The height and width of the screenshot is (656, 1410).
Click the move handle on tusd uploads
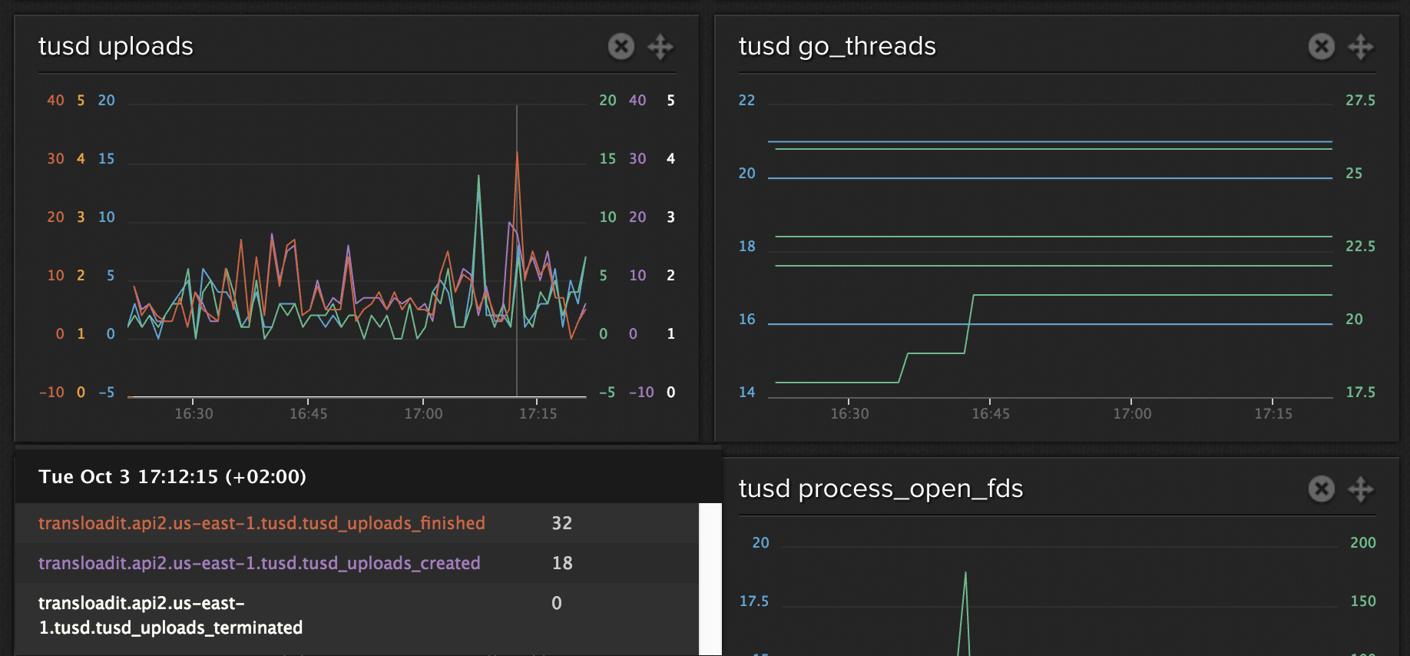coord(660,47)
